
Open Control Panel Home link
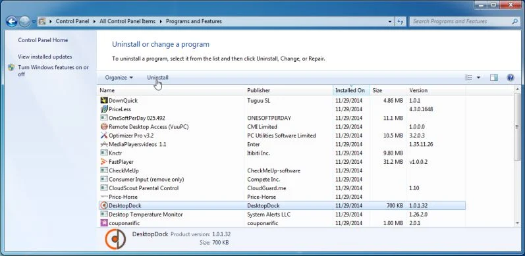click(43, 40)
